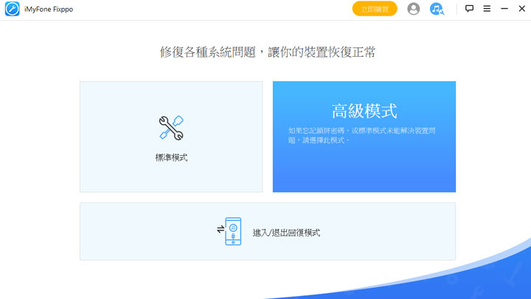Open the music search icon in title bar

[x=437, y=9]
